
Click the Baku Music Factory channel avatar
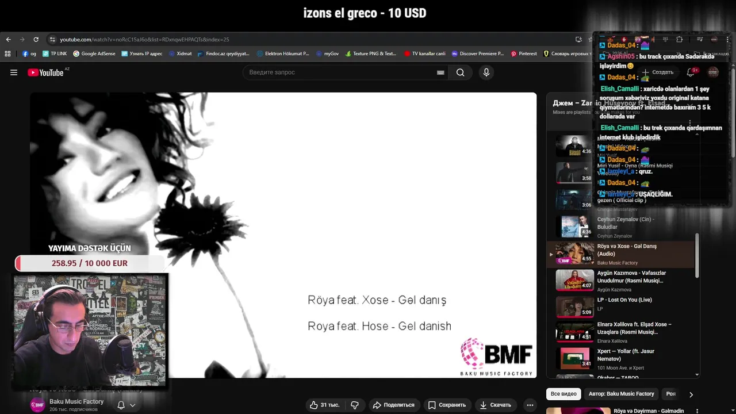coord(37,405)
